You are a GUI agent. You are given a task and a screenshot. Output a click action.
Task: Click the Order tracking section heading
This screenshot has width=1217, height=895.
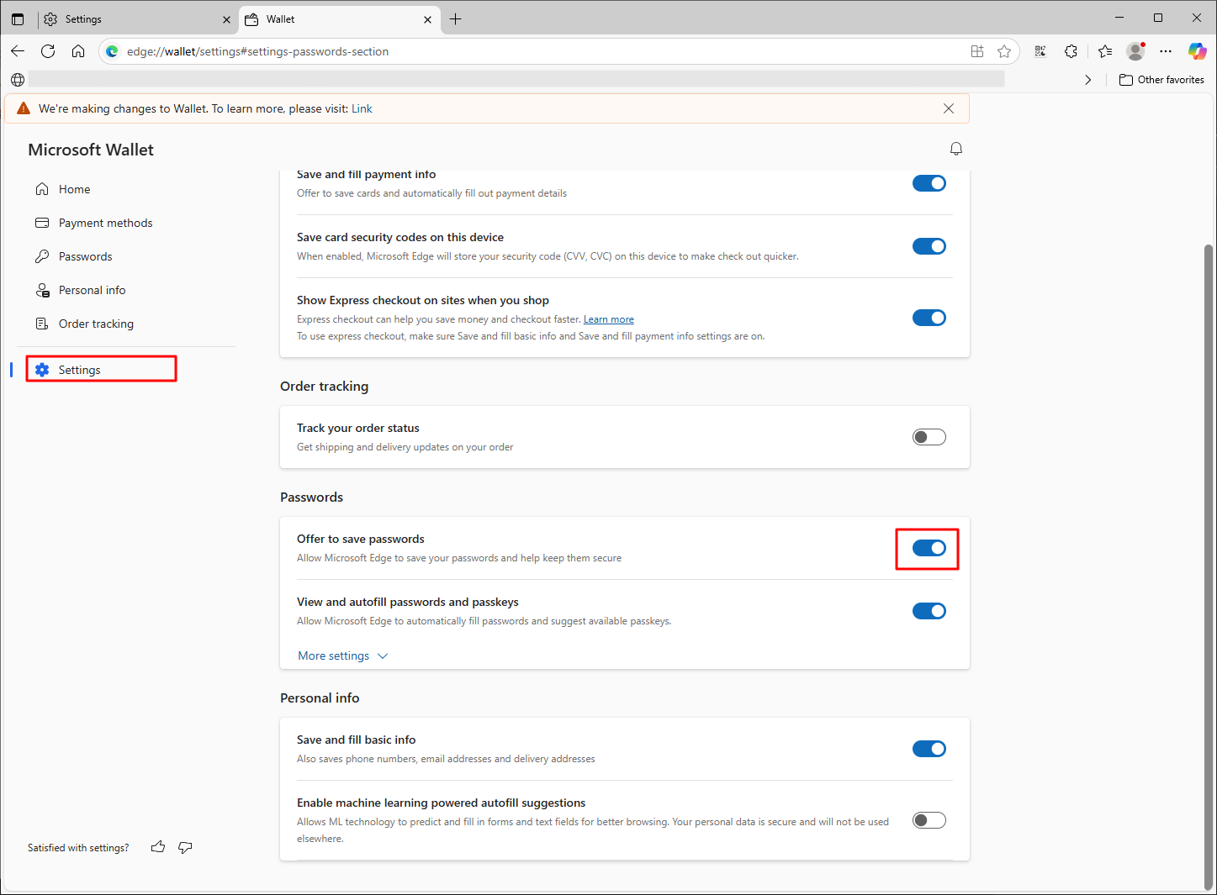[x=325, y=387]
